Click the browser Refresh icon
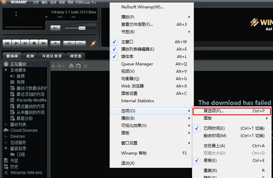The width and height of the screenshot is (273, 178). [78, 66]
